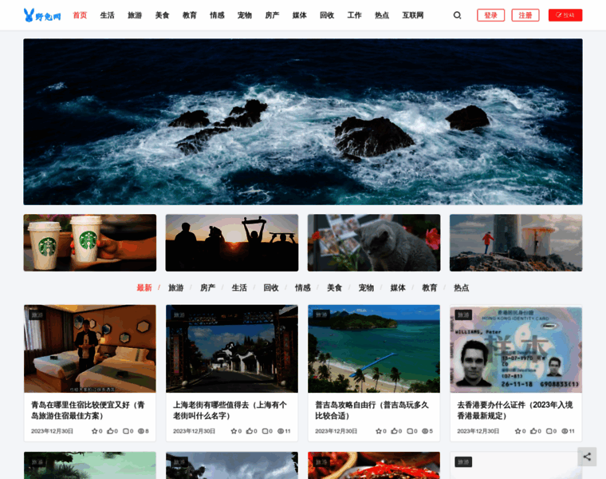
Task: Click the red 投稿 submit button
Action: pos(565,15)
